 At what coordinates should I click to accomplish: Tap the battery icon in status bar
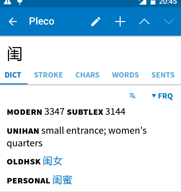coord(153,2)
